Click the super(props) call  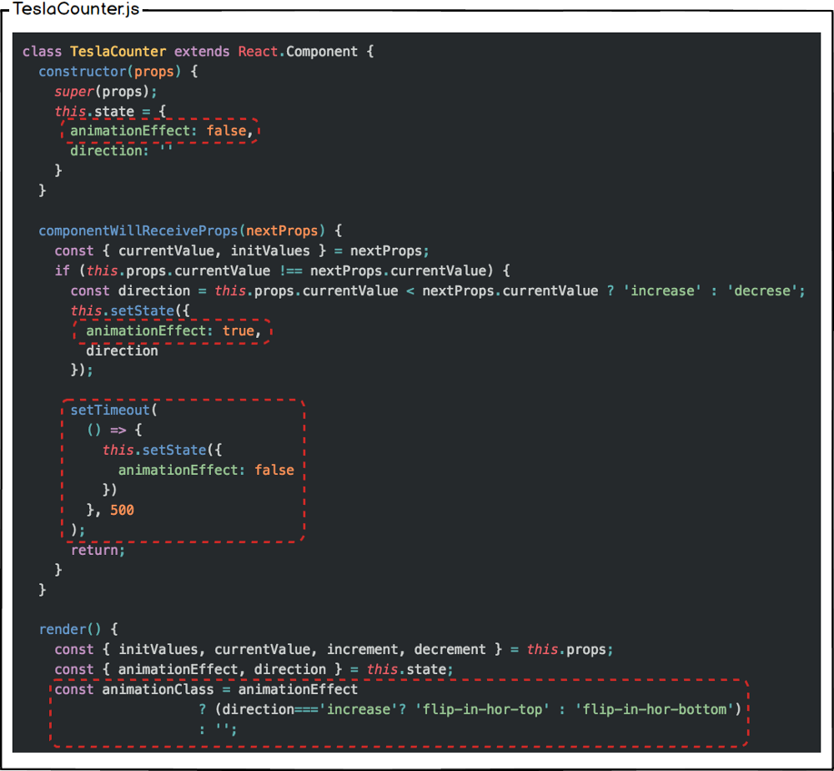[x=105, y=91]
